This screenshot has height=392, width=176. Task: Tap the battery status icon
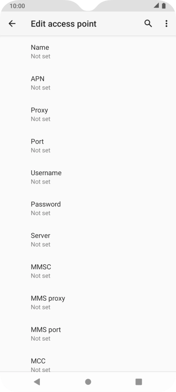tap(164, 5)
